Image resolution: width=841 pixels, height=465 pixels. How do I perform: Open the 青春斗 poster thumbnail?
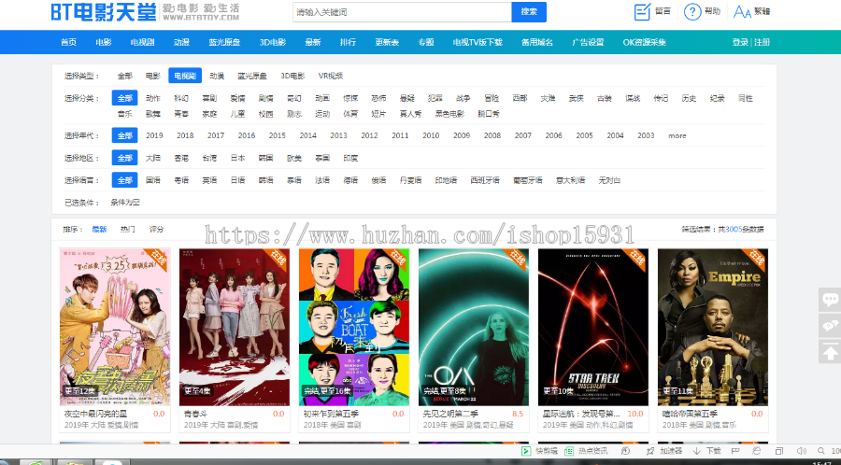[235, 327]
